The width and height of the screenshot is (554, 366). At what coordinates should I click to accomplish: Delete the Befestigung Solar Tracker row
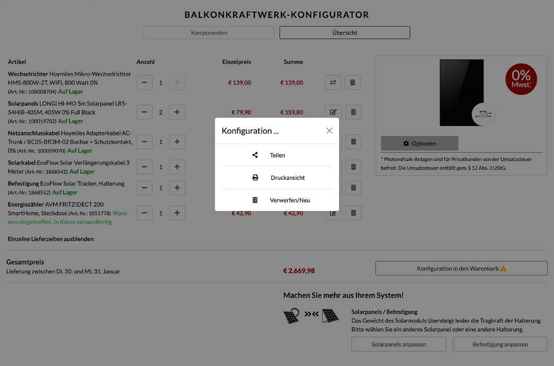tap(353, 188)
